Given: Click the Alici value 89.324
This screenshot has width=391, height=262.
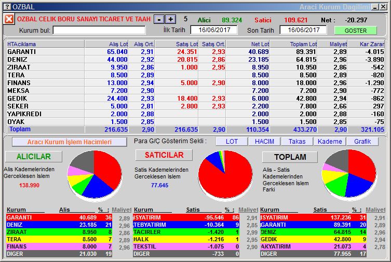Looking at the screenshot, I should (x=232, y=20).
